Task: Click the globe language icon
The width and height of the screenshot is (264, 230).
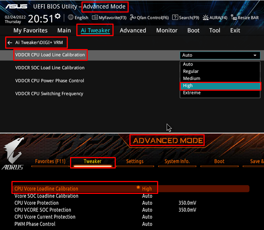Action: coord(71,17)
